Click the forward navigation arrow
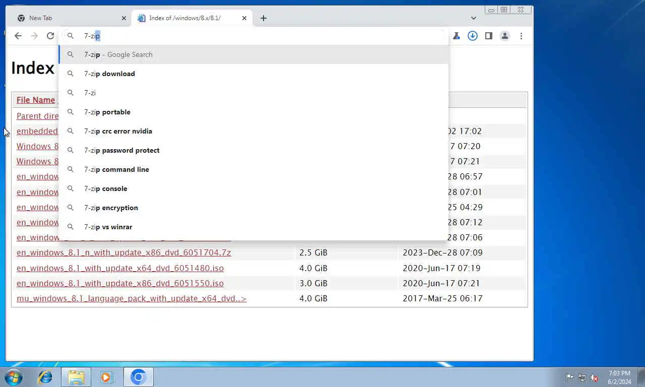Screen dimensions: 645x387 click(x=34, y=36)
